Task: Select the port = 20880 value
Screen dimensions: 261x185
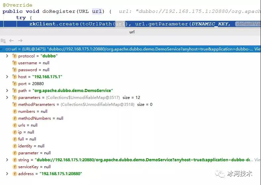Action: pyautogui.click(x=38, y=84)
